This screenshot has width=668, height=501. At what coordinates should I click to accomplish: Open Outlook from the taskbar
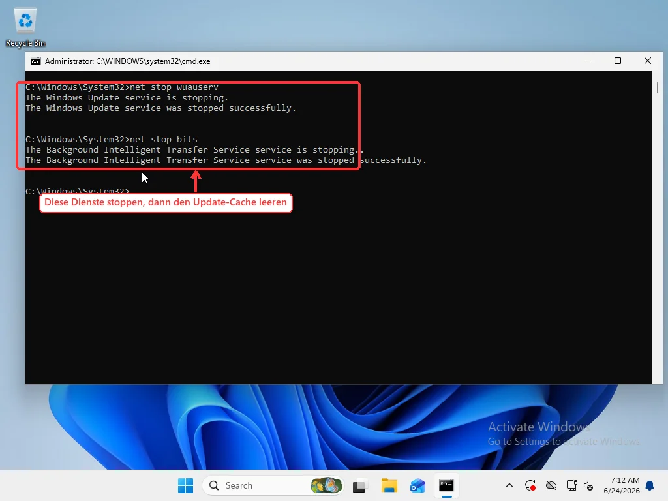(x=417, y=485)
